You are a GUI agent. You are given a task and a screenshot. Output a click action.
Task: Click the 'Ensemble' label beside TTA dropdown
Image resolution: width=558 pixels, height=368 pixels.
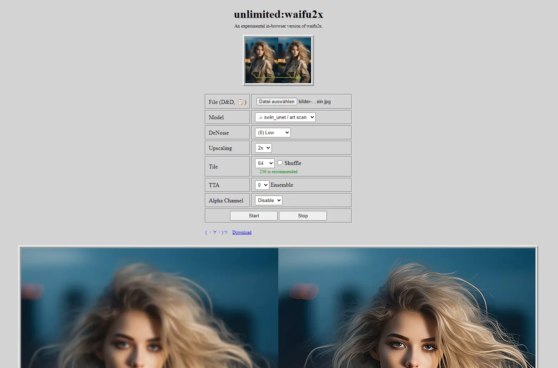tap(282, 185)
